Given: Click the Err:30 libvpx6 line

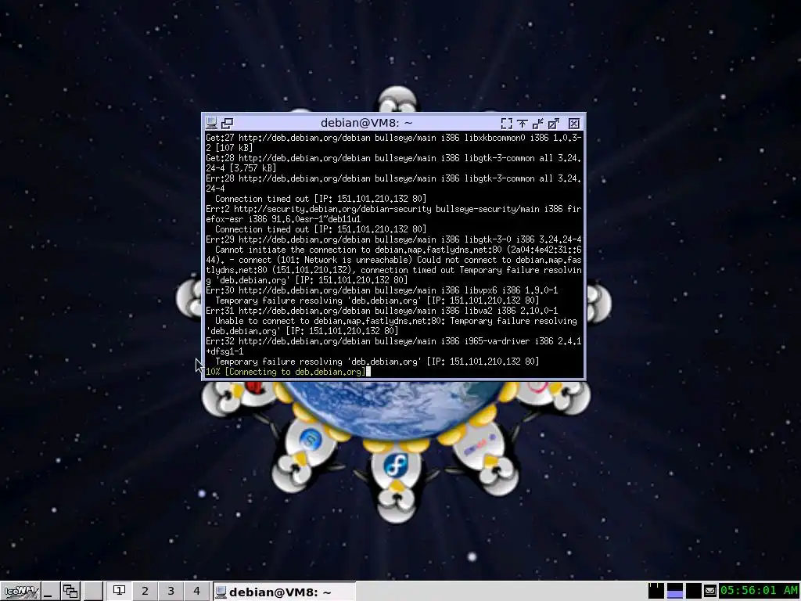Looking at the screenshot, I should tap(382, 290).
